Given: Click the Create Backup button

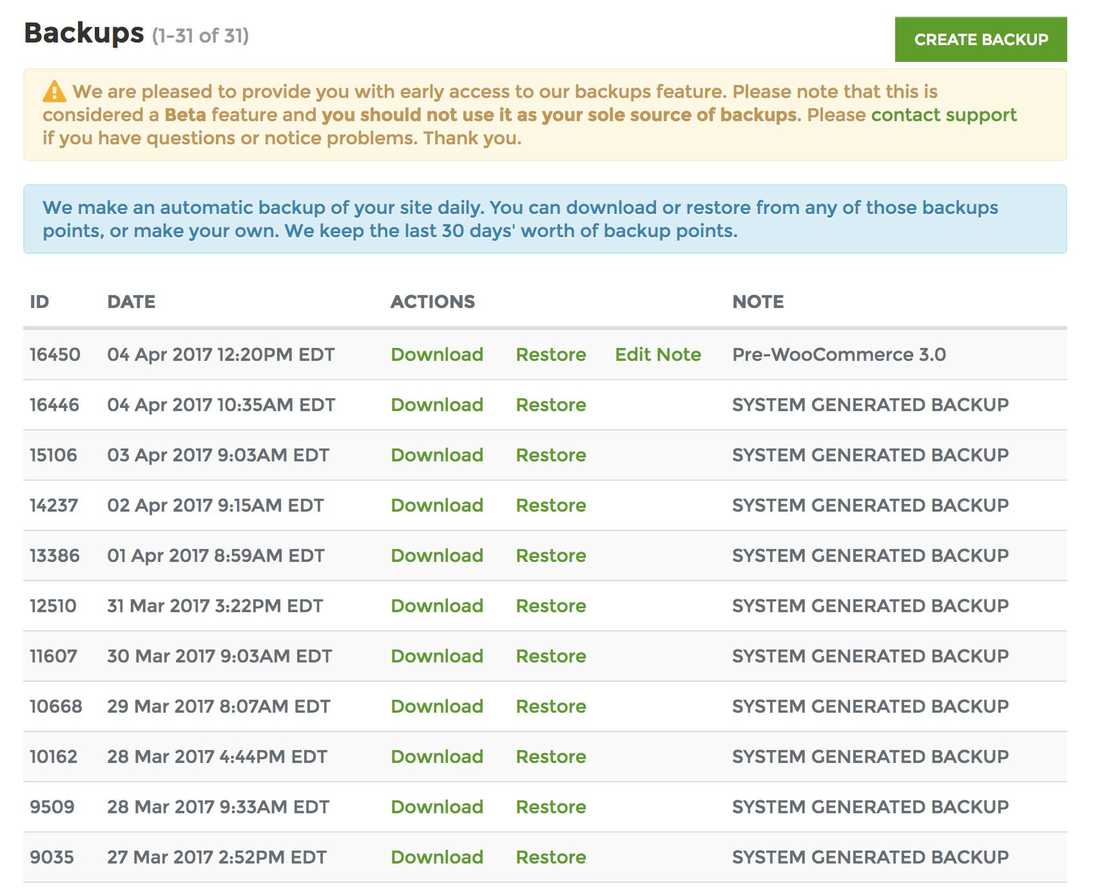Looking at the screenshot, I should click(980, 39).
